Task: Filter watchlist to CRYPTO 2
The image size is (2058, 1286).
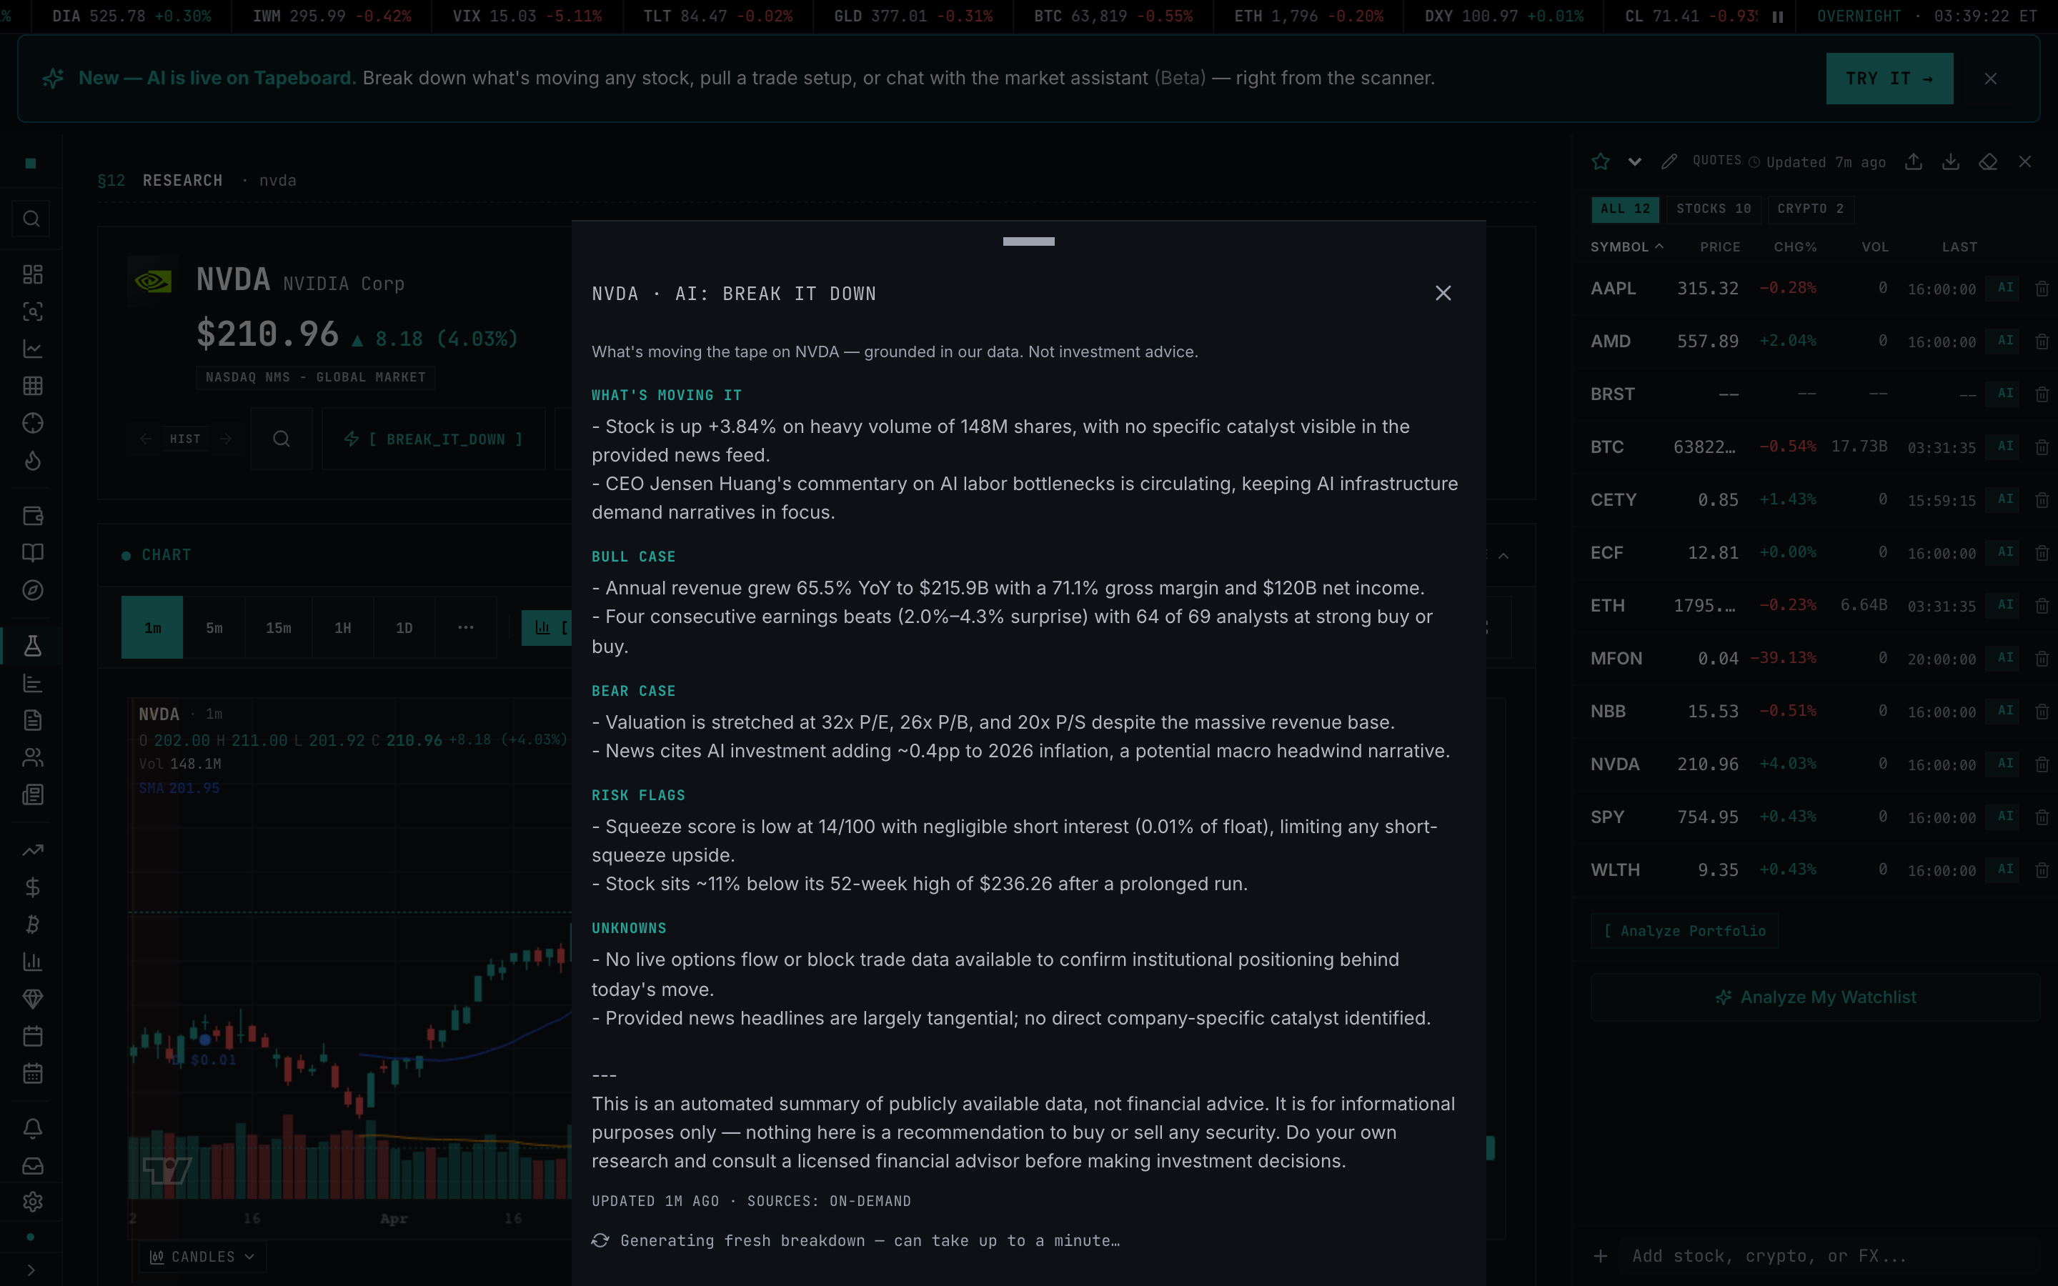Action: (x=1811, y=209)
